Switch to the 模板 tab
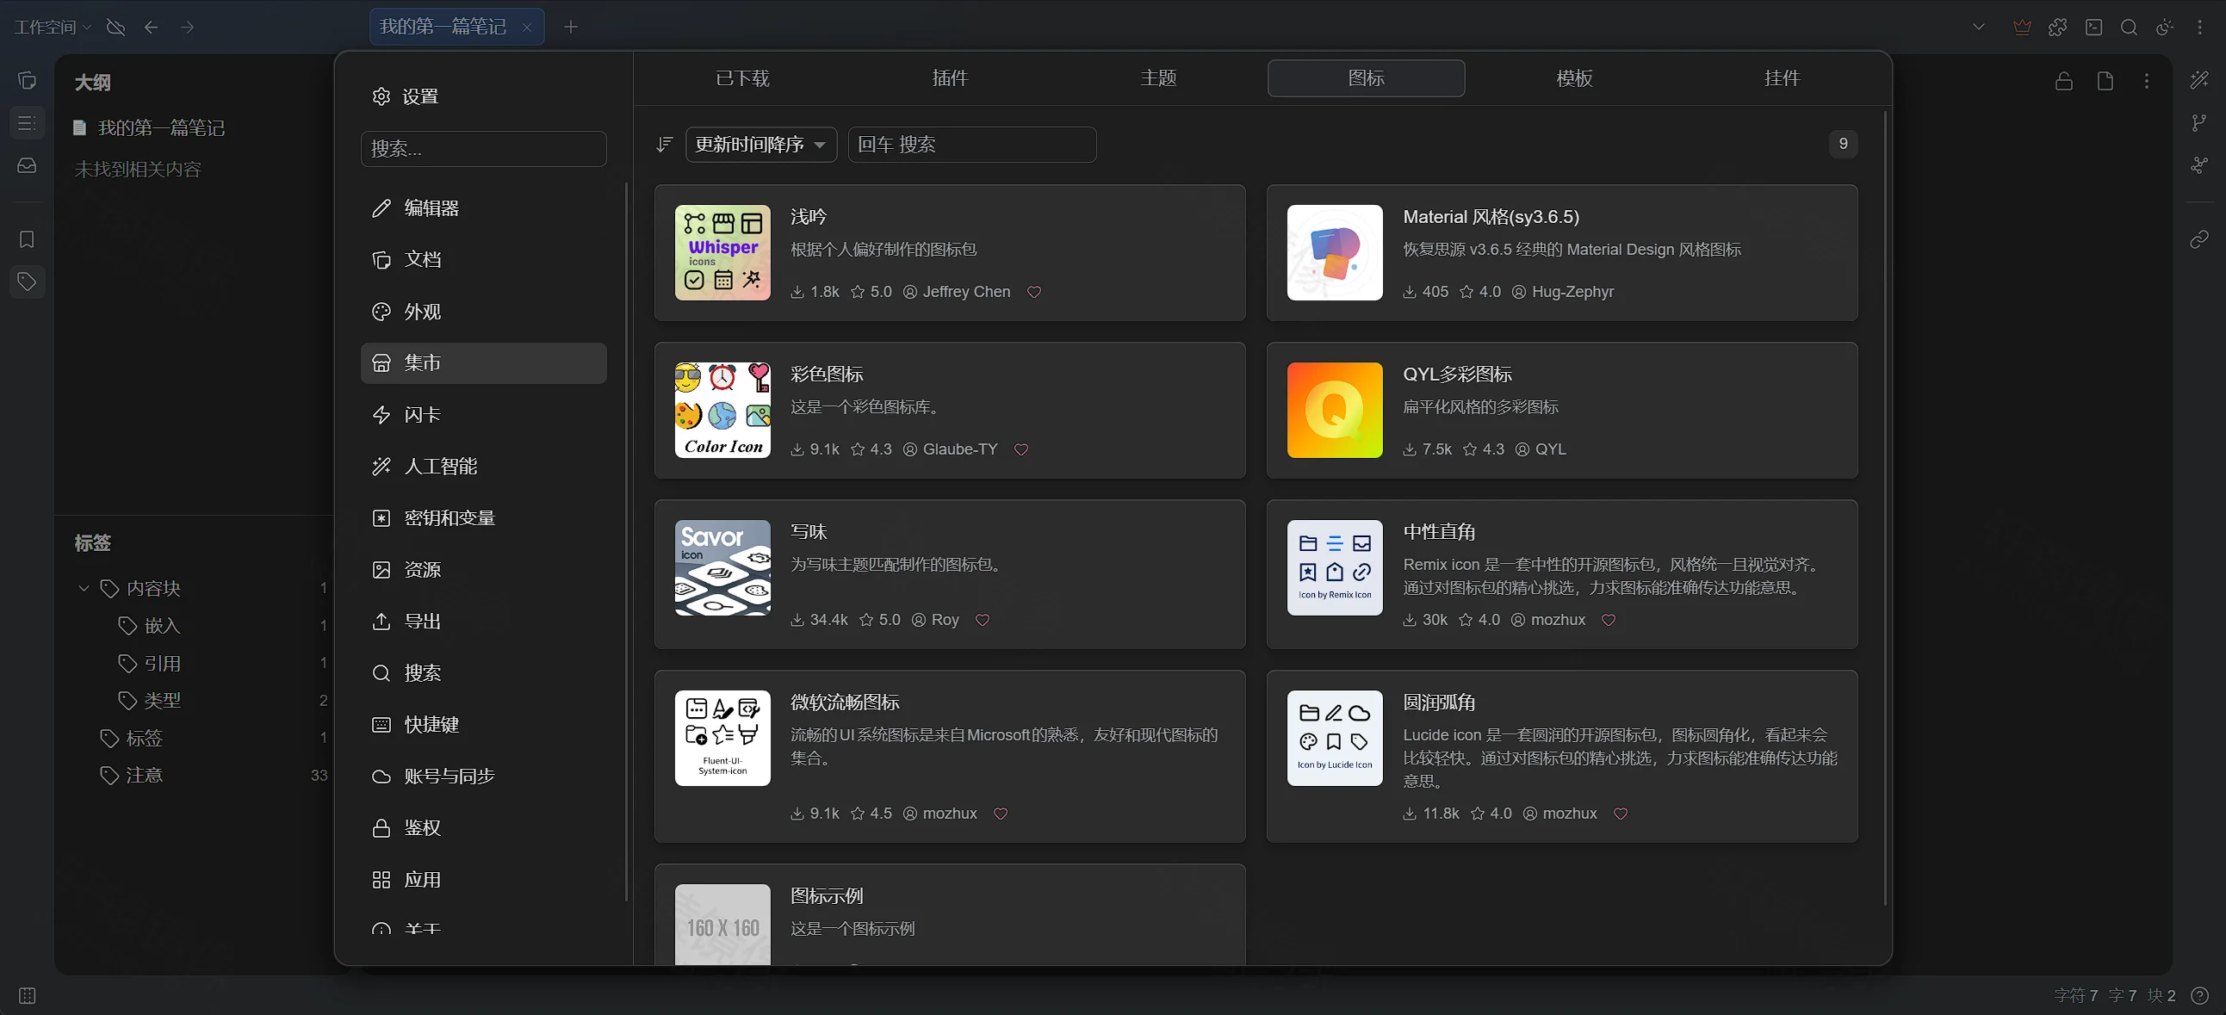This screenshot has height=1015, width=2226. click(1573, 77)
